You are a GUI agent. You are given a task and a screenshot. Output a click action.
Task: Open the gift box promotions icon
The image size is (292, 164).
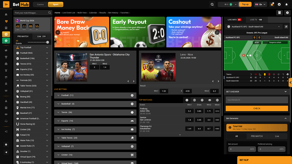pyautogui.click(x=272, y=4)
